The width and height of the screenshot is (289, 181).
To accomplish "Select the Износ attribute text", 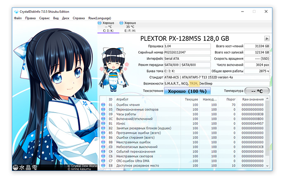I will click(x=121, y=124).
